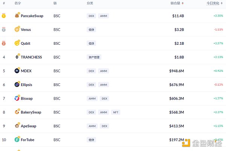Sort by 锁仓量 column arrows
226x151 pixels.
pyautogui.click(x=183, y=3)
